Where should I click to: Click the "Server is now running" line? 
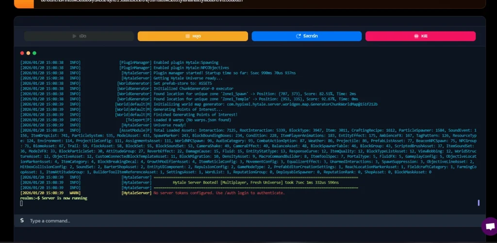[57, 198]
